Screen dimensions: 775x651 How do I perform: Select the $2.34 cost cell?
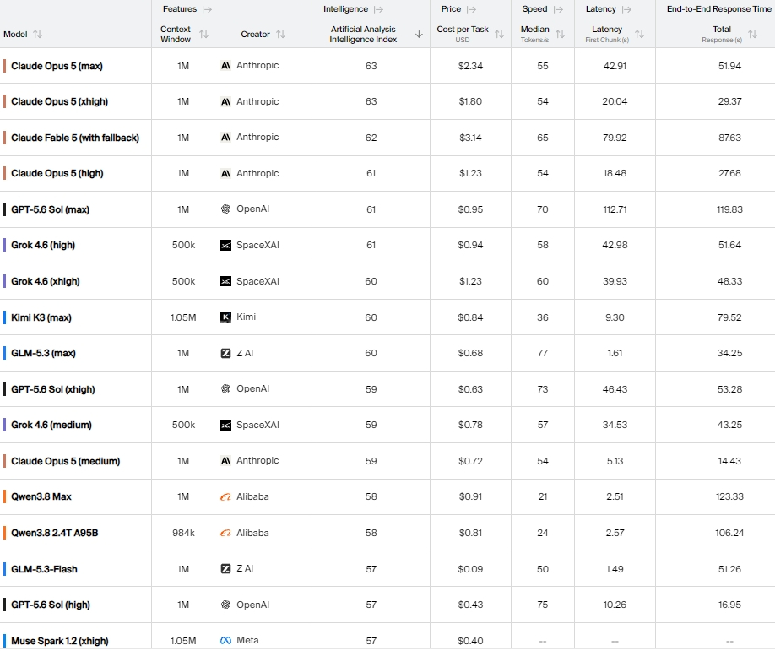click(x=470, y=66)
